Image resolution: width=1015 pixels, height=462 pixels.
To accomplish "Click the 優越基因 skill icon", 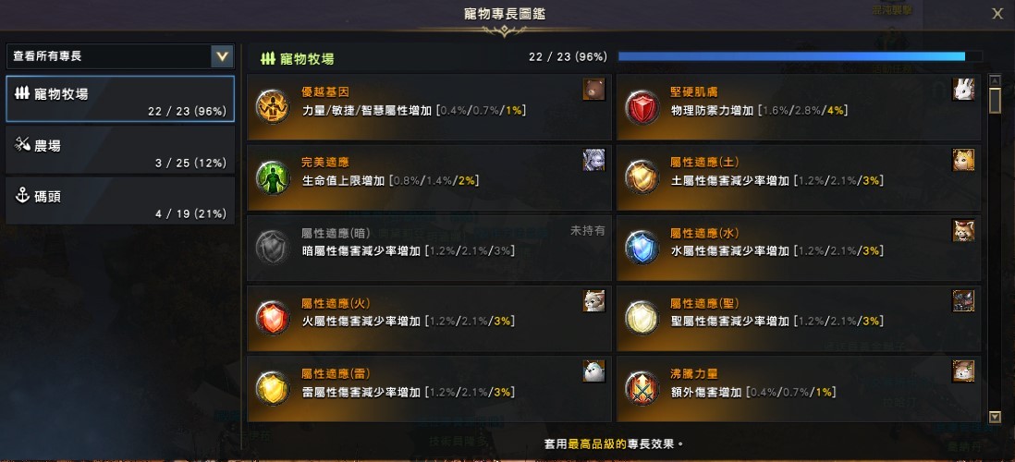I will (273, 107).
